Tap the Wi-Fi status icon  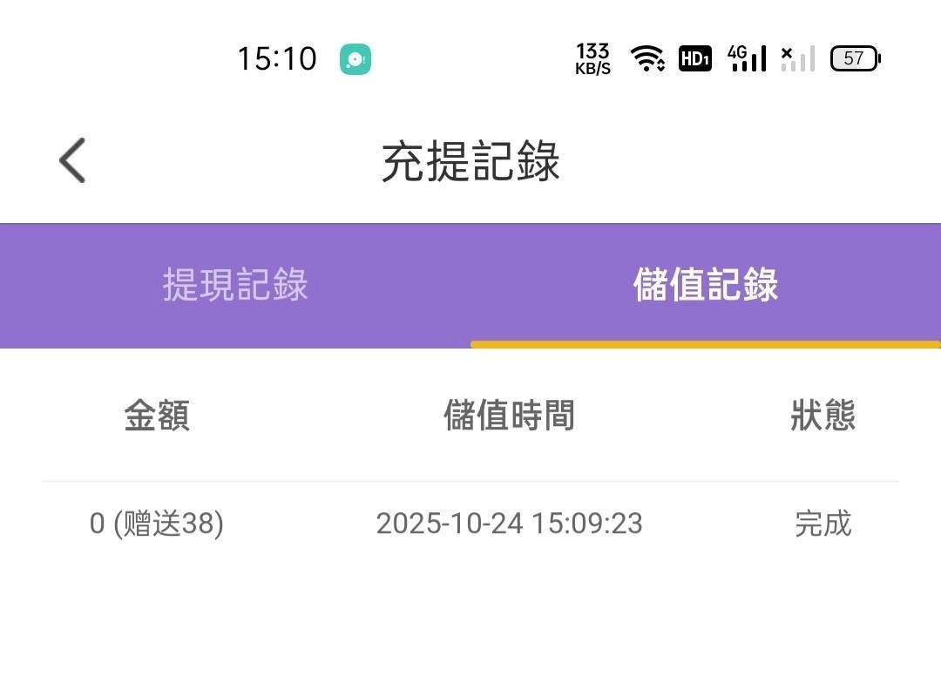(x=647, y=59)
